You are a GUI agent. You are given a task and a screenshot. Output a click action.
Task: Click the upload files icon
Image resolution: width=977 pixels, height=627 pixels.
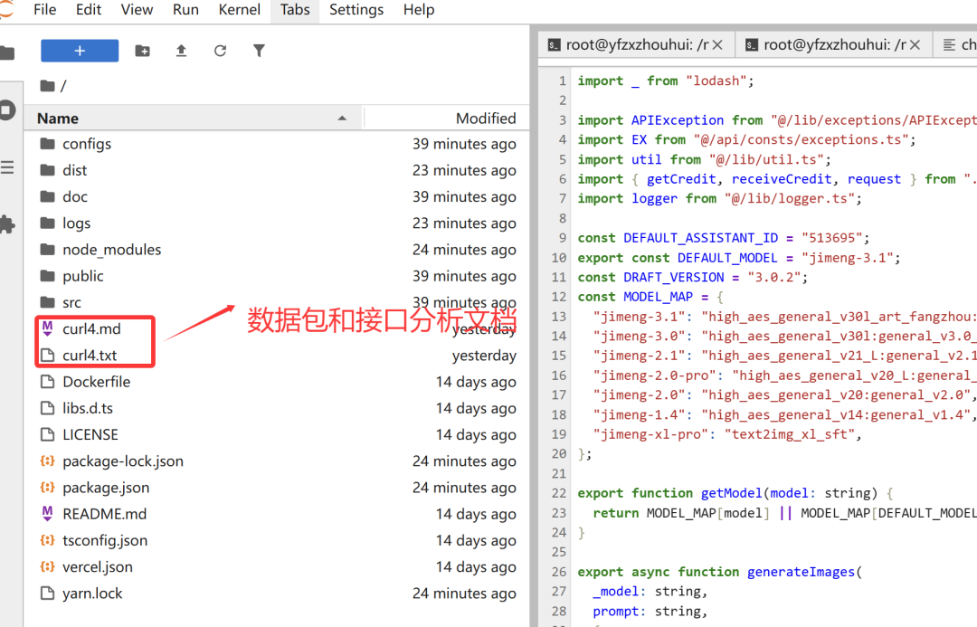[x=181, y=51]
